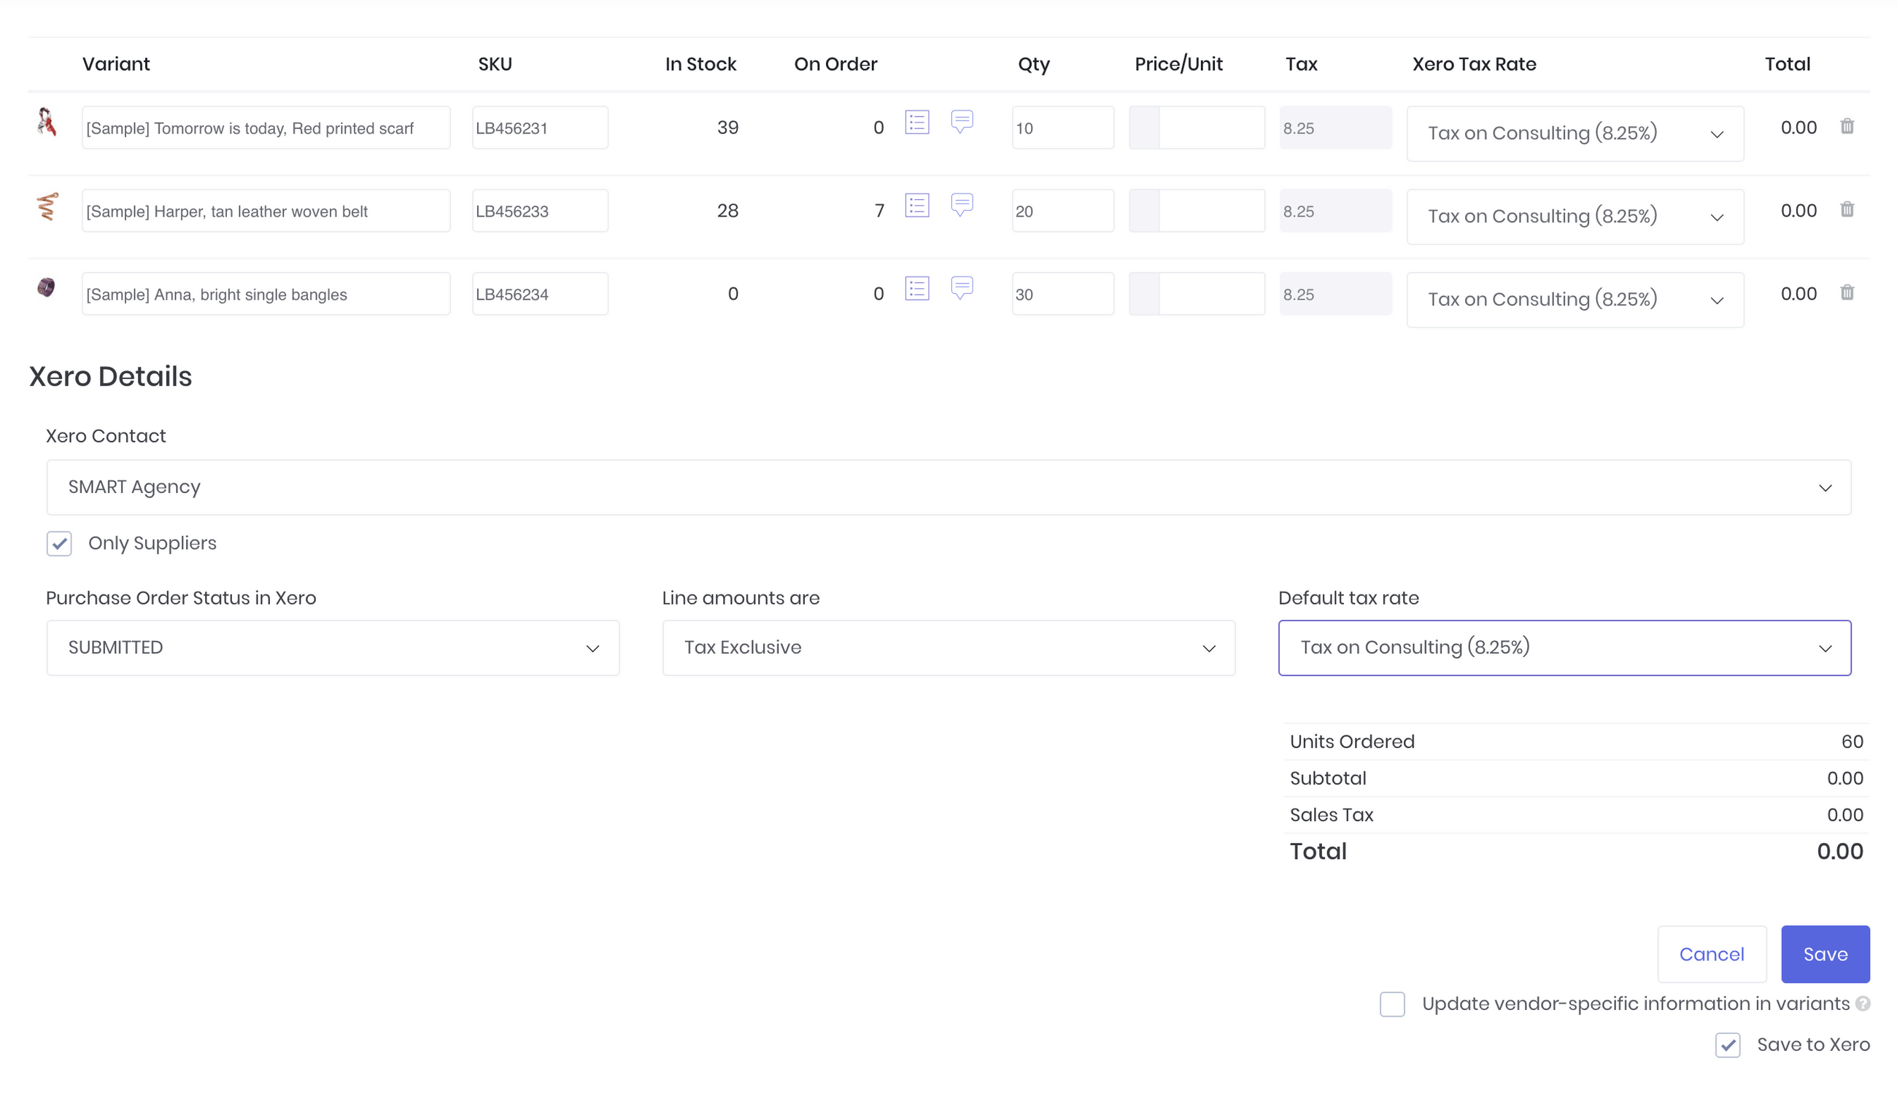Remove the Harper tan belt line item
This screenshot has width=1897, height=1096.
coord(1848,210)
